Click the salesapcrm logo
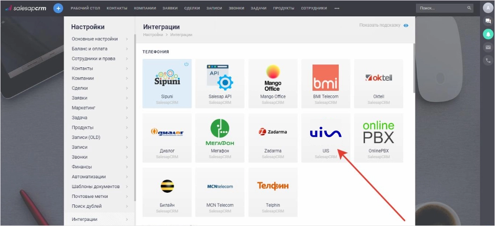The image size is (495, 226). tap(26, 8)
